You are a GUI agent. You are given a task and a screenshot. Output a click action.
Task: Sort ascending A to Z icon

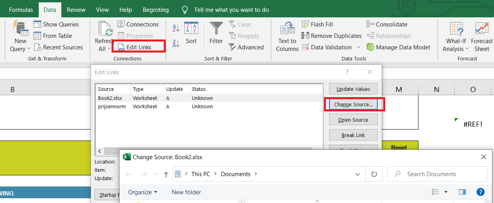pyautogui.click(x=176, y=28)
